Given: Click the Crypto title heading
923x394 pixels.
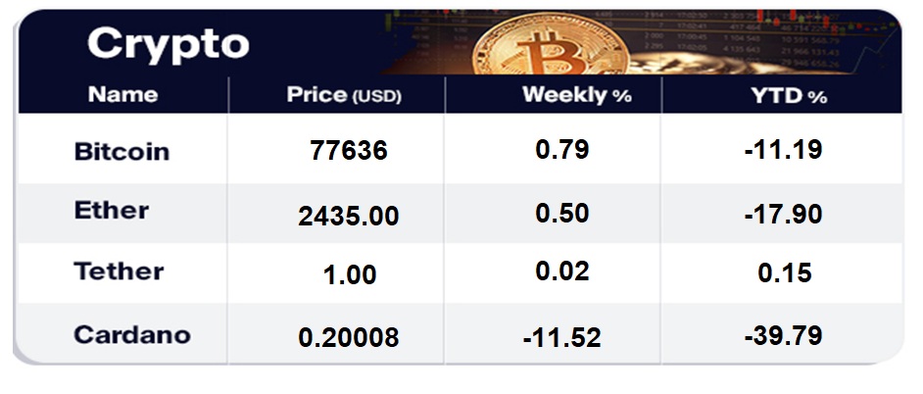Looking at the screenshot, I should [x=169, y=44].
